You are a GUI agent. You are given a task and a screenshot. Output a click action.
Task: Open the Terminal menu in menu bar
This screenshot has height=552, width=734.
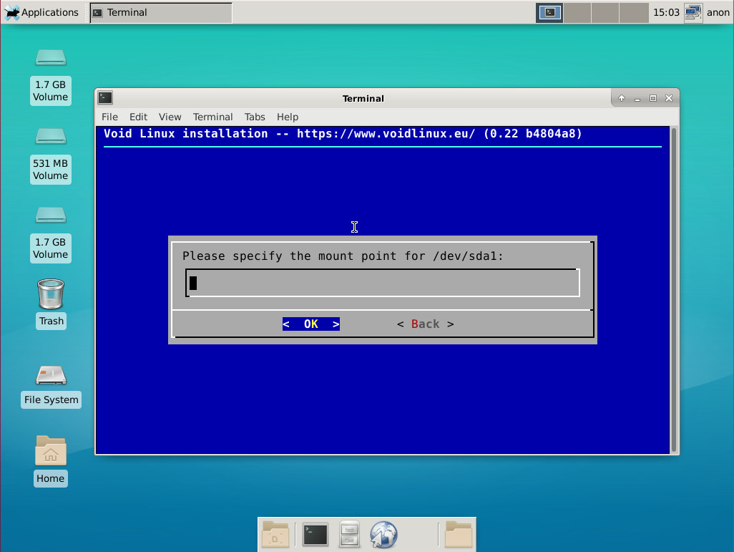(212, 117)
